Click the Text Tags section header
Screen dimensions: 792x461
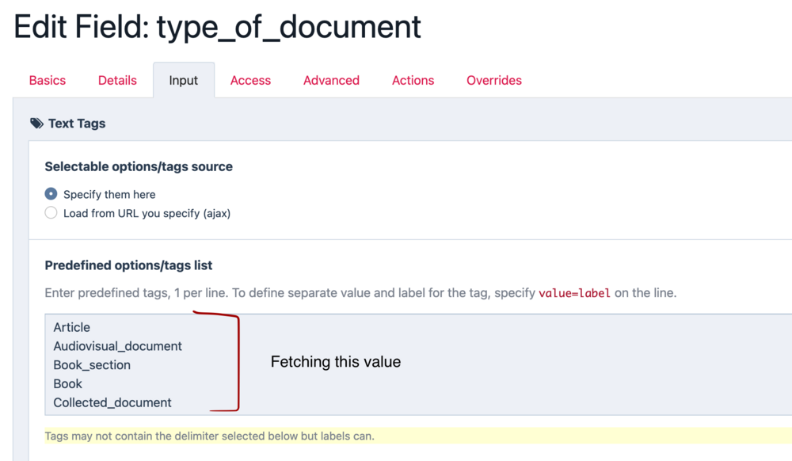(x=77, y=124)
